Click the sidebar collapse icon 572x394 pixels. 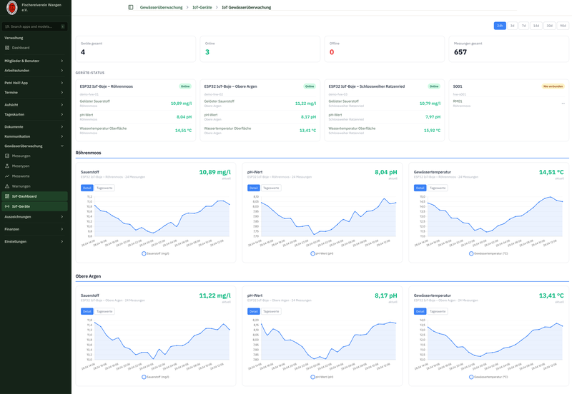[131, 7]
